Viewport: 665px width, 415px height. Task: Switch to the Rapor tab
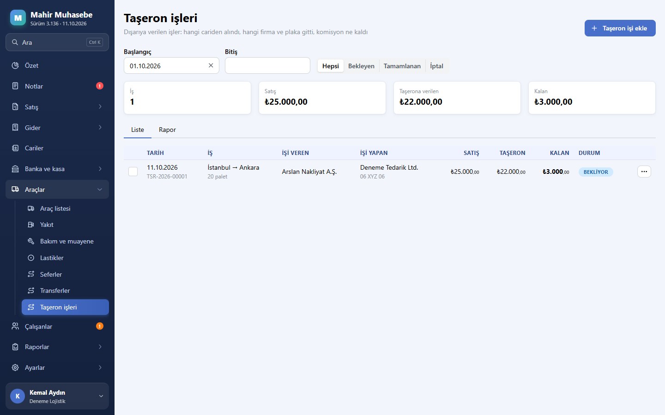167,130
